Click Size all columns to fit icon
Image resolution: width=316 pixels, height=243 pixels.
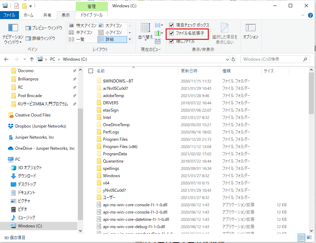coord(158,41)
